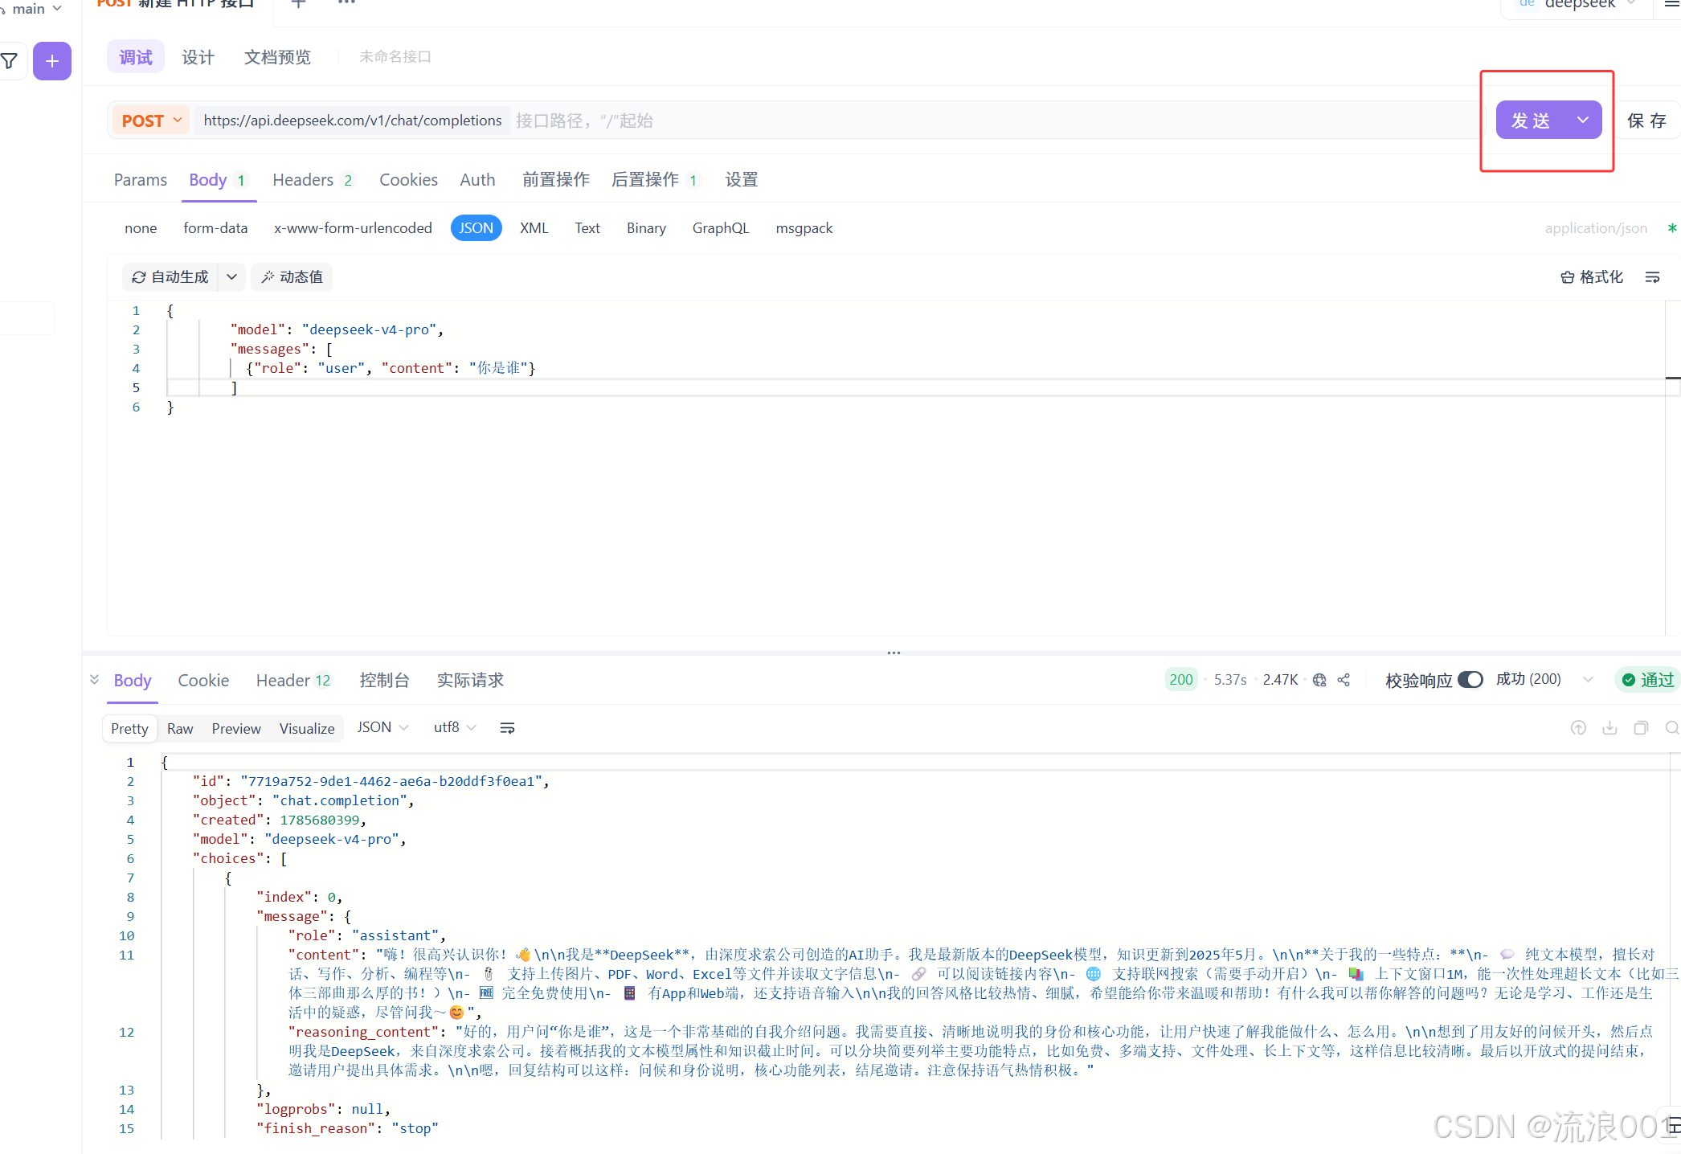The width and height of the screenshot is (1681, 1154).
Task: Open the 后置操作 tab
Action: click(654, 180)
